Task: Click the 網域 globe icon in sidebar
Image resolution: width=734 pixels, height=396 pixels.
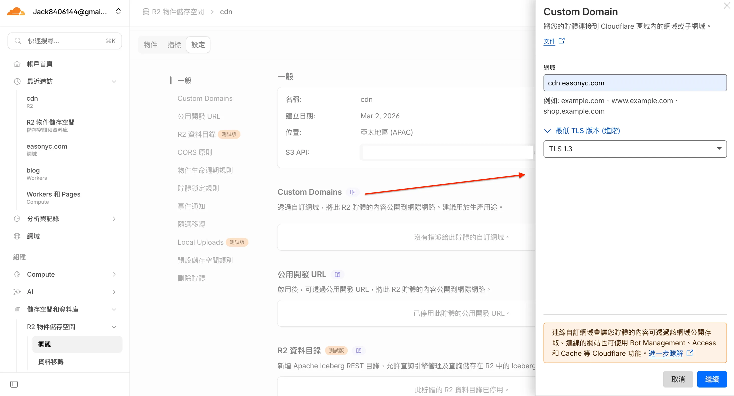Action: (17, 236)
